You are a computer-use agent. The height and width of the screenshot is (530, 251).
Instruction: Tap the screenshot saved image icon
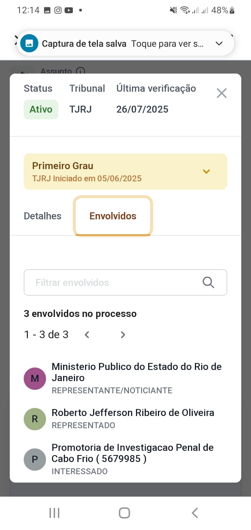(x=29, y=44)
